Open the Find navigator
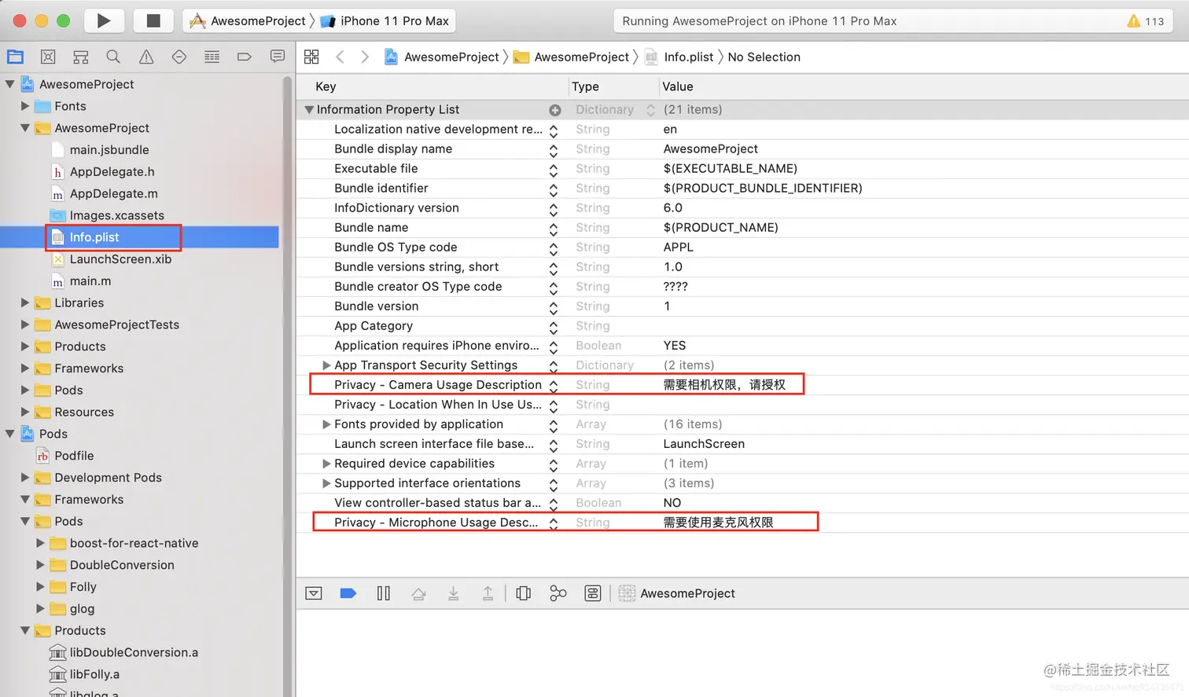 113,57
